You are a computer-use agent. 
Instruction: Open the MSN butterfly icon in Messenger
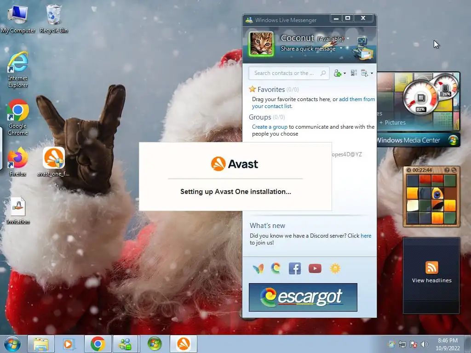tap(258, 268)
